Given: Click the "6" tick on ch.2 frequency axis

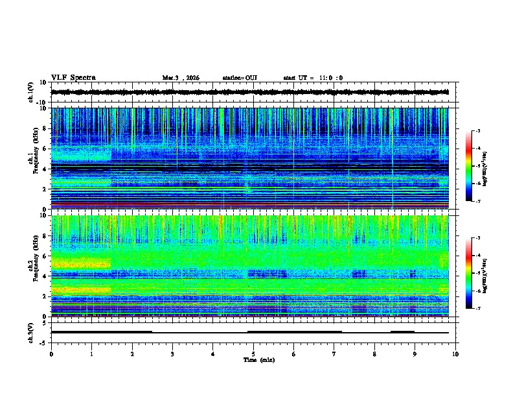Looking at the screenshot, I should tap(45, 256).
